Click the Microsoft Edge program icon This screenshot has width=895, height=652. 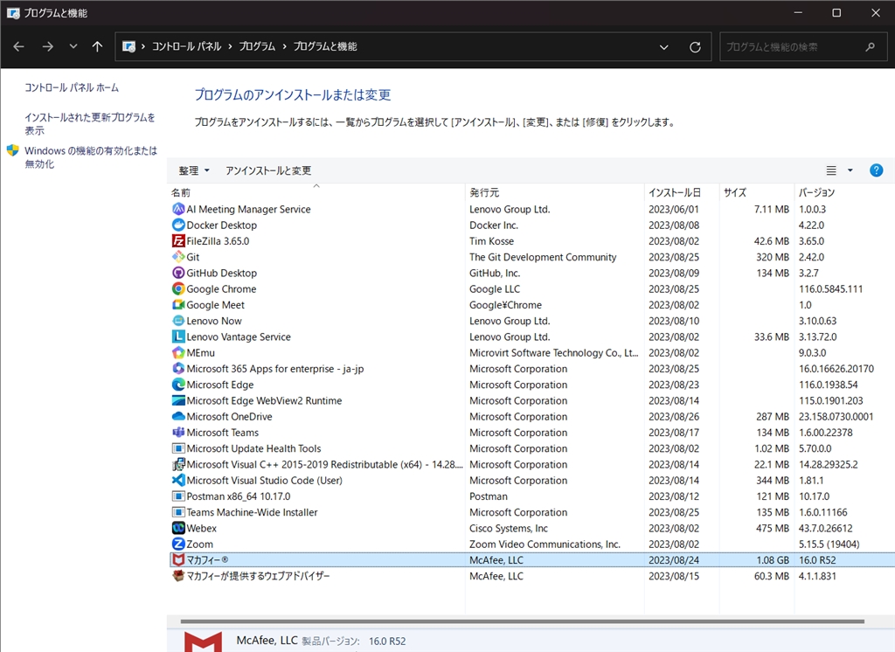click(178, 385)
